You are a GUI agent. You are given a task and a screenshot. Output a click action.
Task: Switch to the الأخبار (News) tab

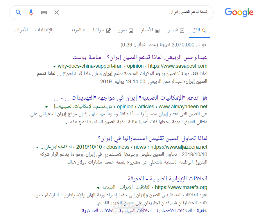[x=150, y=30]
